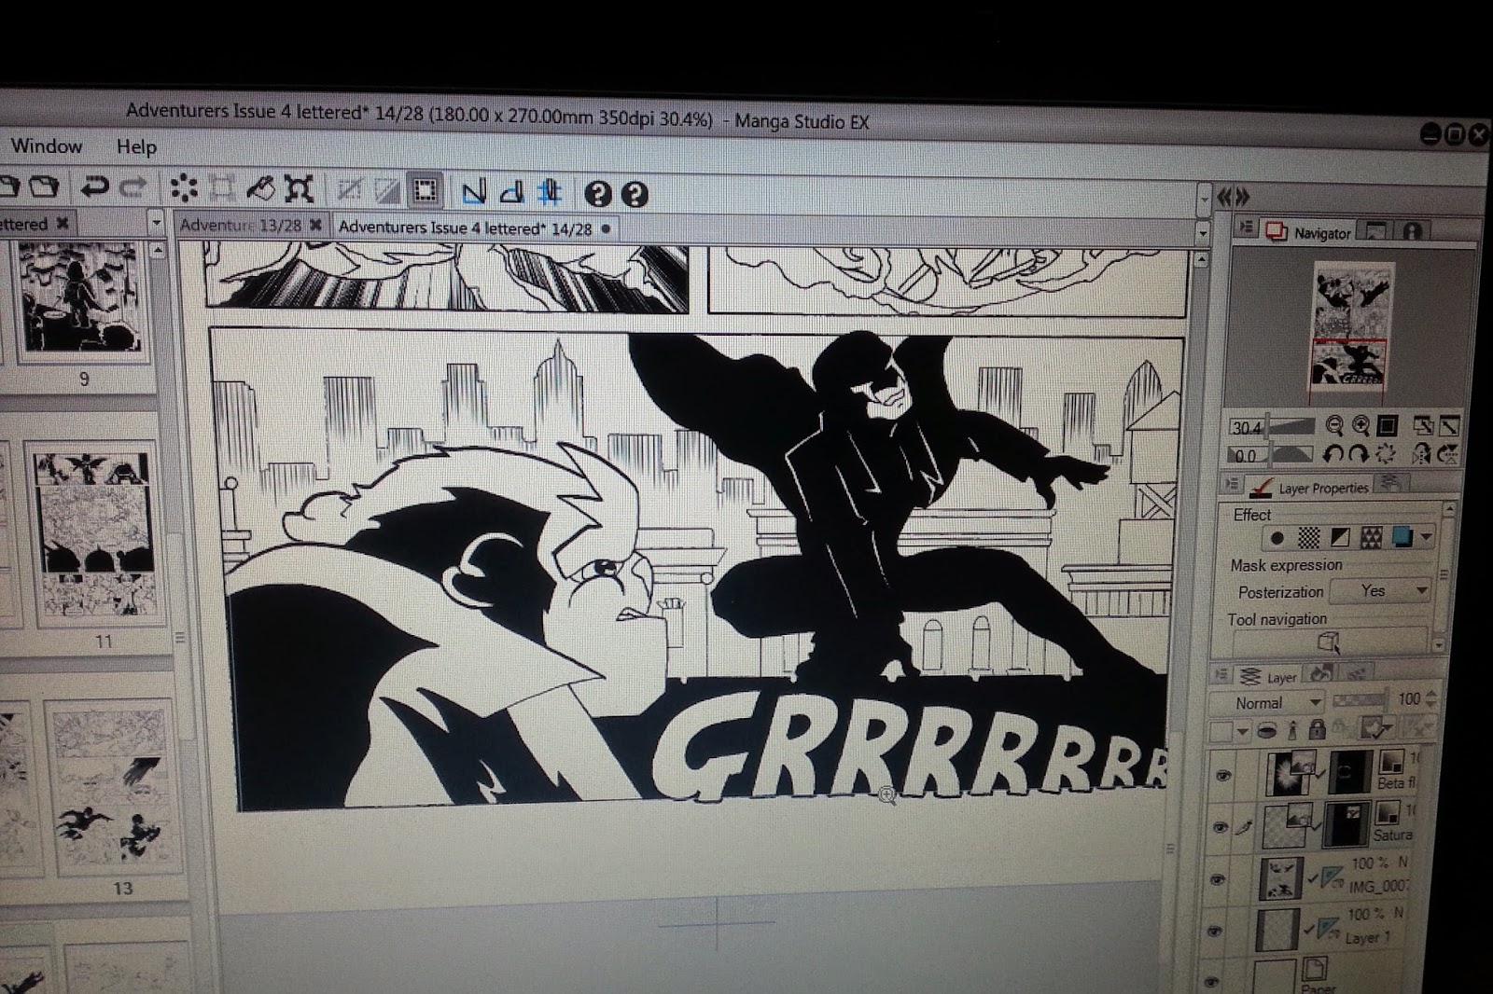Hide Layer 1 with eye icon
This screenshot has width=1493, height=994.
(x=1214, y=931)
